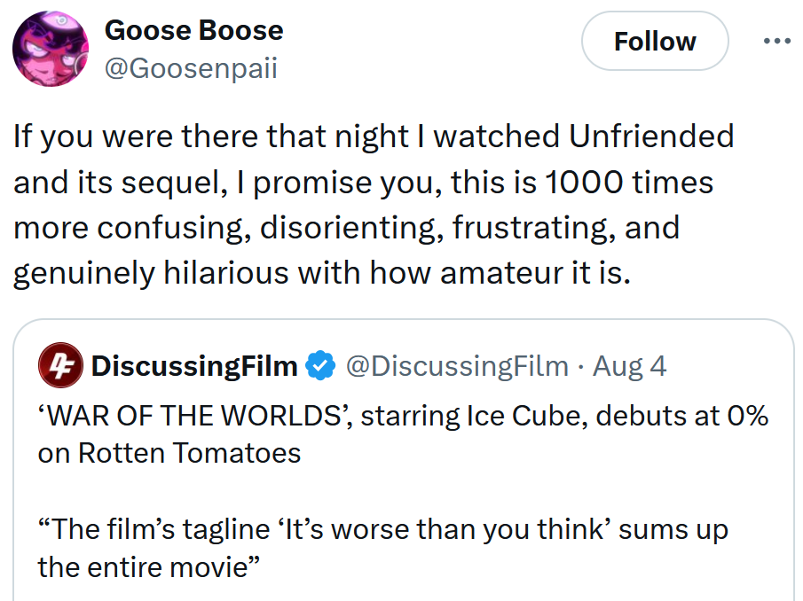
Task: Visit the @DiscussingFilm handle
Action: (456, 365)
